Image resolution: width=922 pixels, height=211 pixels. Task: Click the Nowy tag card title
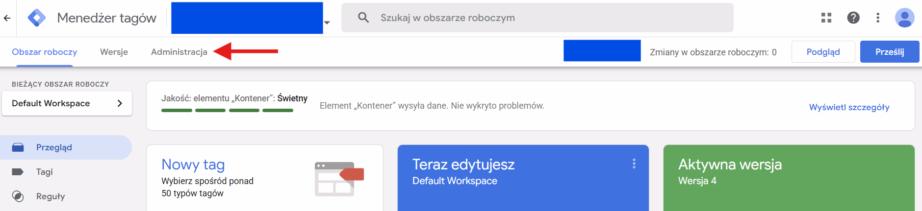[x=193, y=164]
